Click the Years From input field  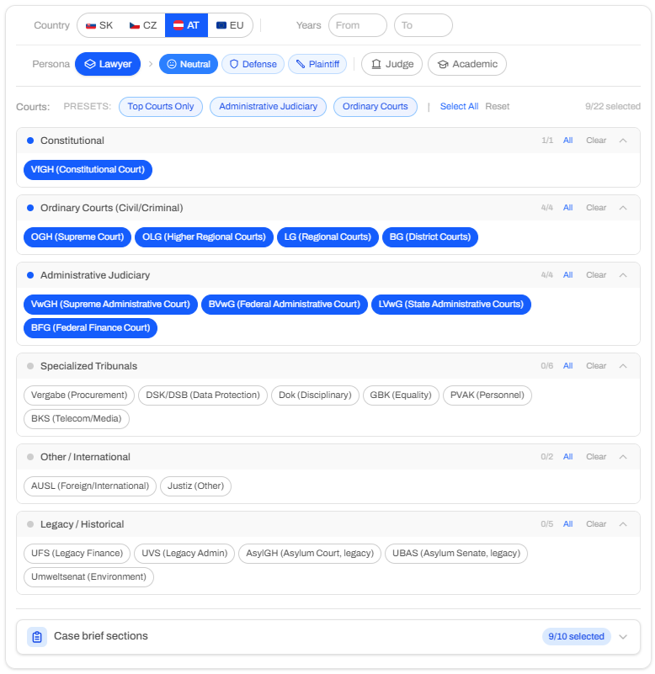tap(357, 25)
